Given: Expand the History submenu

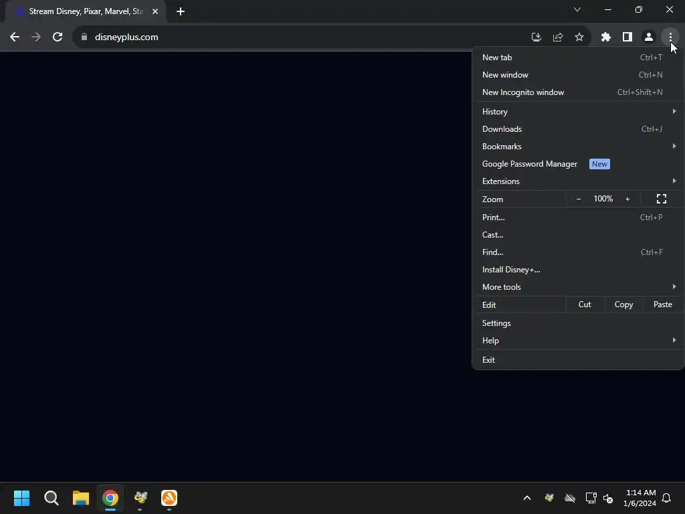Looking at the screenshot, I should (x=579, y=112).
